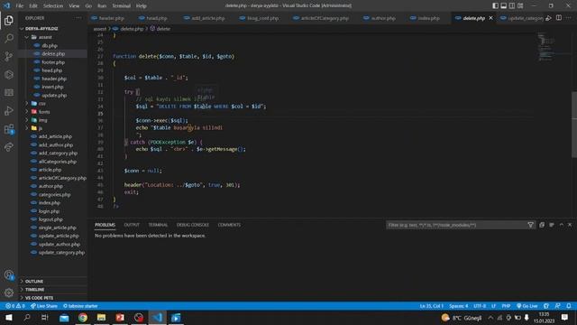Open Chrome from the Windows taskbar

click(83, 317)
